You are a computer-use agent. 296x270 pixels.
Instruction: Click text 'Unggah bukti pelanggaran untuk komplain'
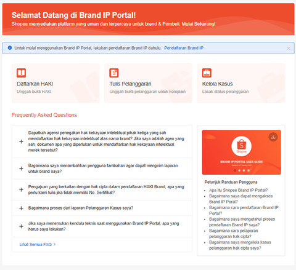[147, 92]
